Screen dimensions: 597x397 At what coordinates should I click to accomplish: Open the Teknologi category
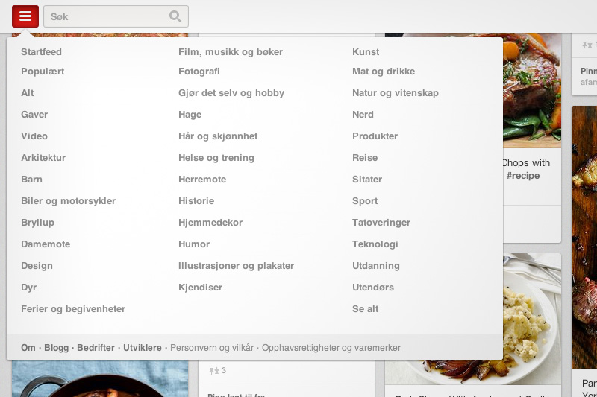375,244
